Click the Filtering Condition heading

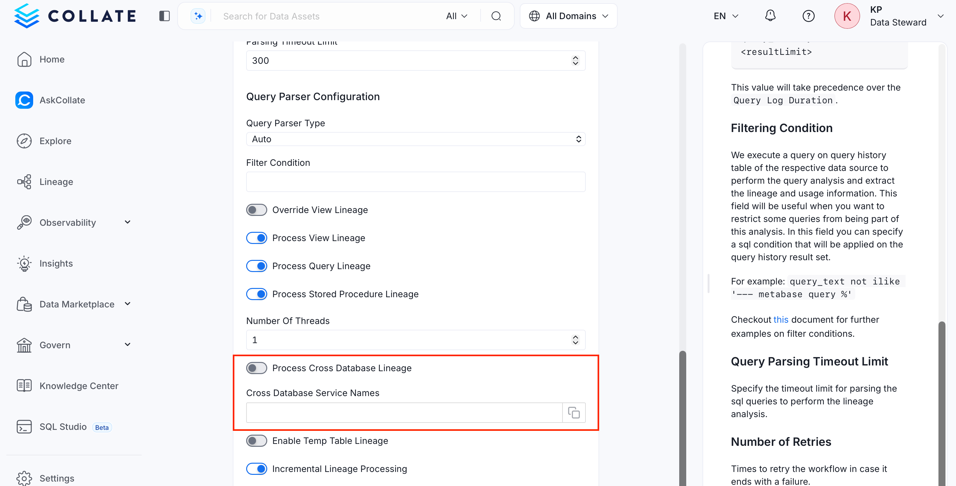782,128
